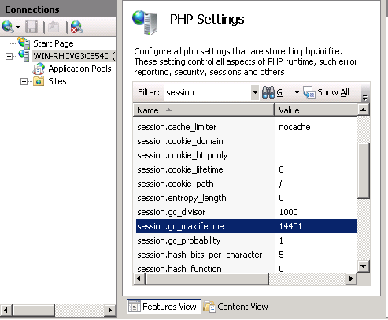Open the connect icon's dropdown arrow
Viewport: 388px width, 320px height.
(x=17, y=27)
